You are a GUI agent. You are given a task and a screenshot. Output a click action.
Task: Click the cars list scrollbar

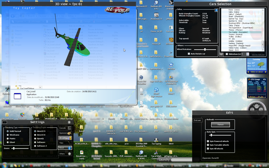pyautogui.click(x=262, y=44)
